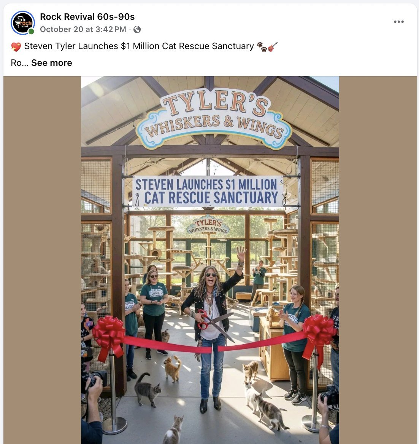Click the paw prints emoji in caption
The width and height of the screenshot is (419, 444).
click(x=262, y=46)
